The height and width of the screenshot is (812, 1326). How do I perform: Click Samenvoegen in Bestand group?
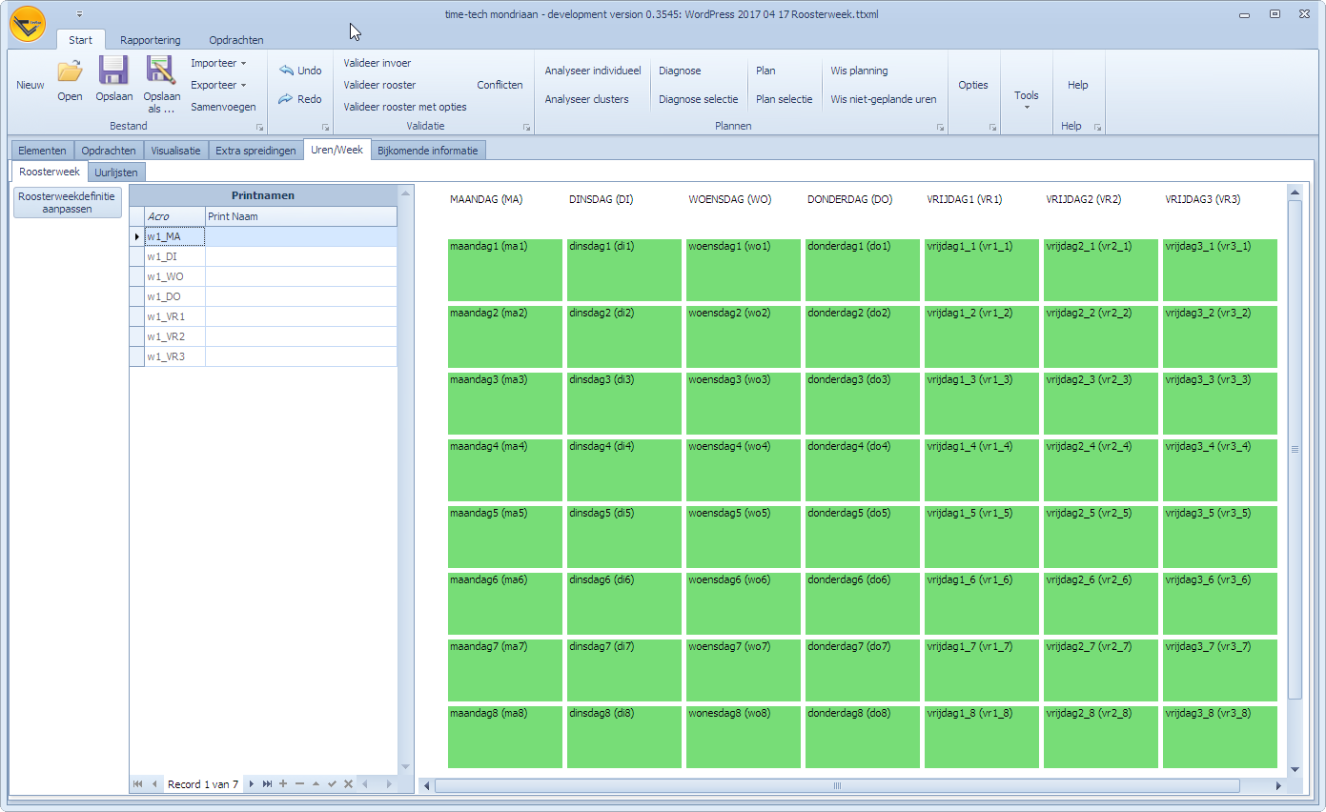[x=223, y=107]
